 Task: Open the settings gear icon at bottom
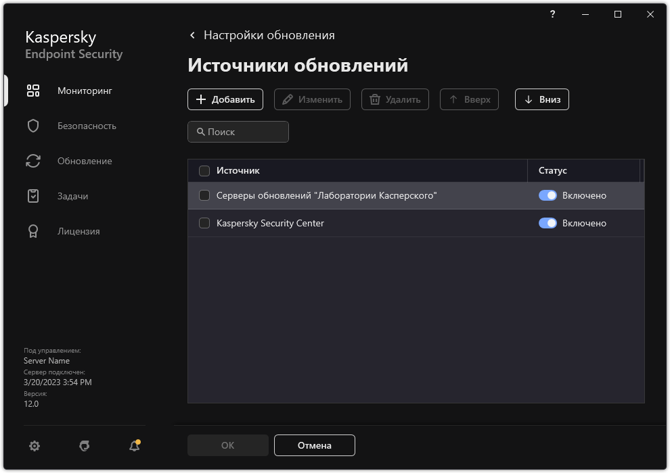point(35,446)
